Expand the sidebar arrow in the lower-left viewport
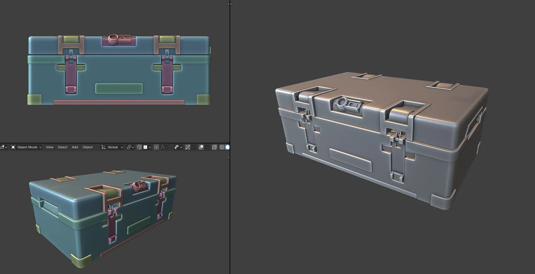 (x=228, y=157)
